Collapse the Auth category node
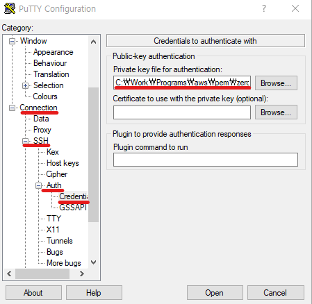312x304 pixels. (38, 185)
